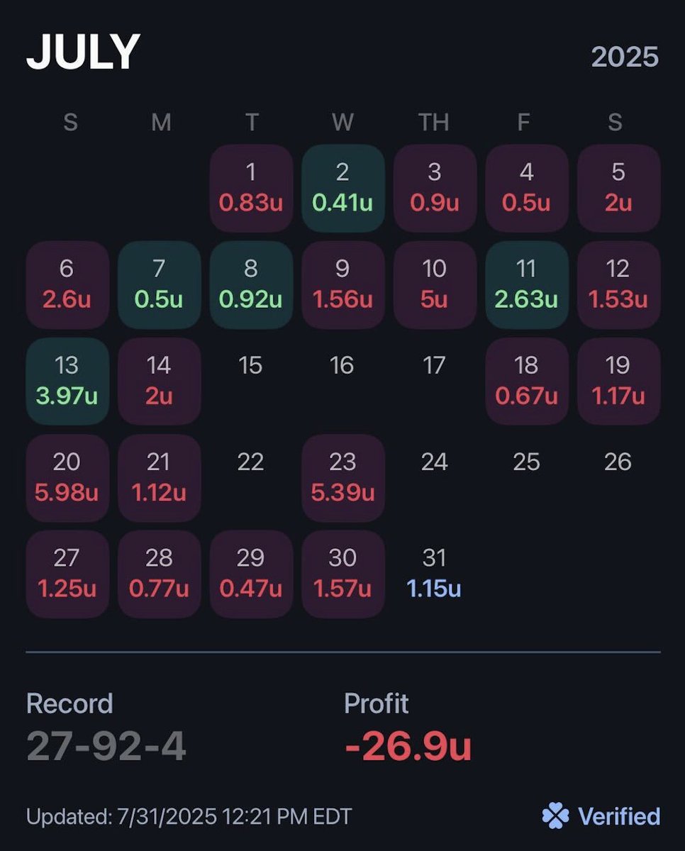The width and height of the screenshot is (685, 851).
Task: Choose July 19 showing 1.17u
Action: click(x=618, y=381)
